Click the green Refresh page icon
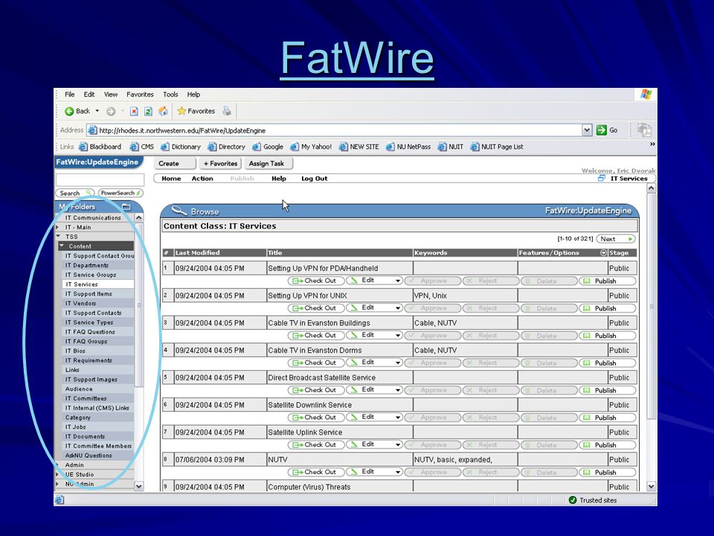 tap(148, 111)
